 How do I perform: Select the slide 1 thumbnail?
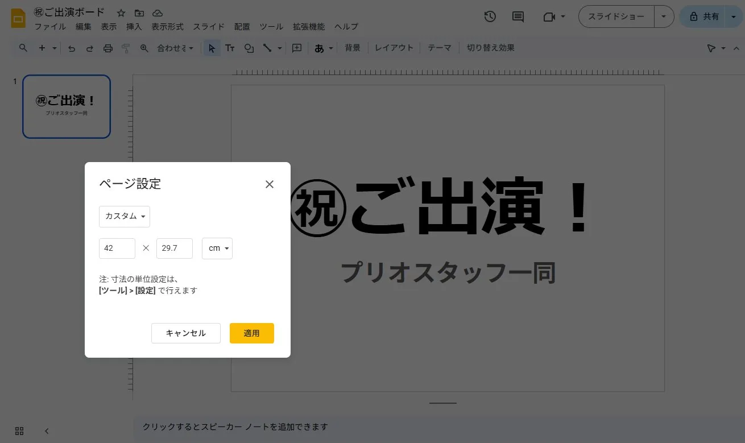coord(67,106)
